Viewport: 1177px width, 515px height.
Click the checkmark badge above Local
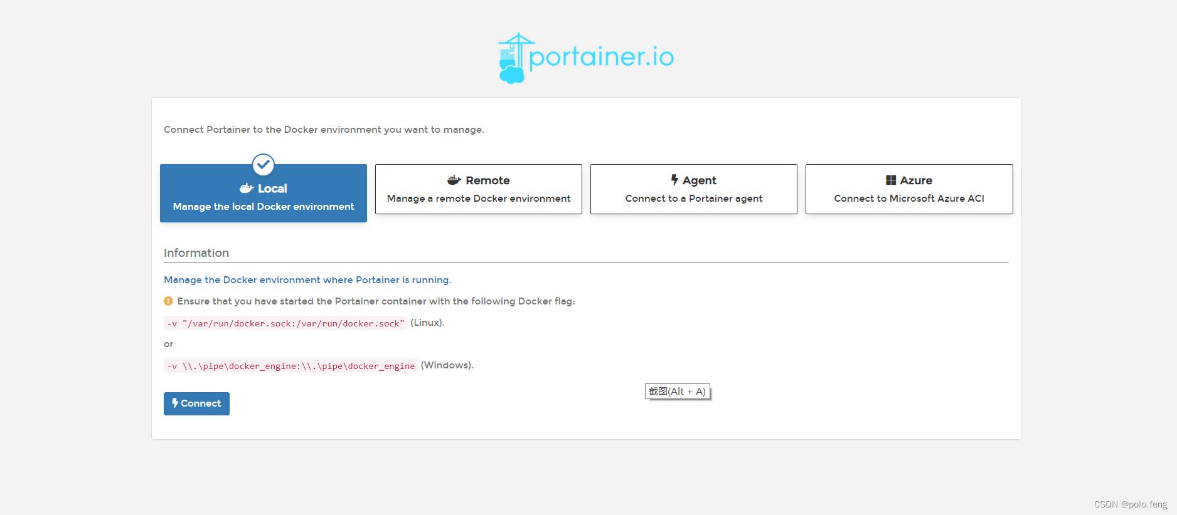264,165
